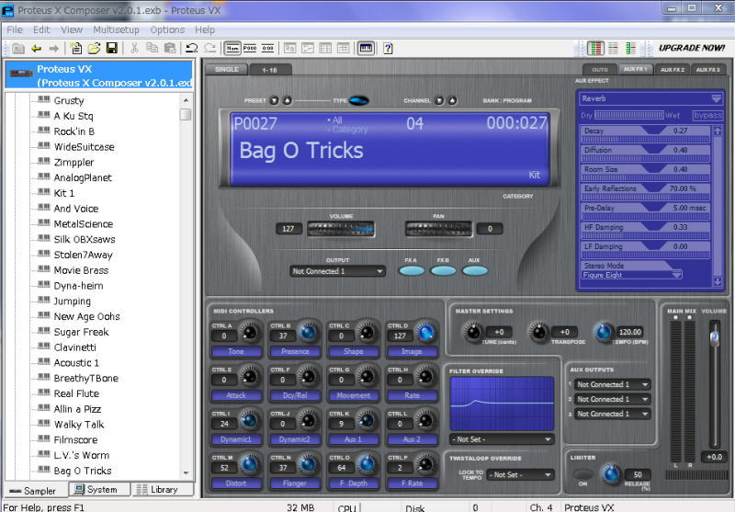Click the channel Volume slider
Screen dimensions: 735x512
tap(341, 229)
